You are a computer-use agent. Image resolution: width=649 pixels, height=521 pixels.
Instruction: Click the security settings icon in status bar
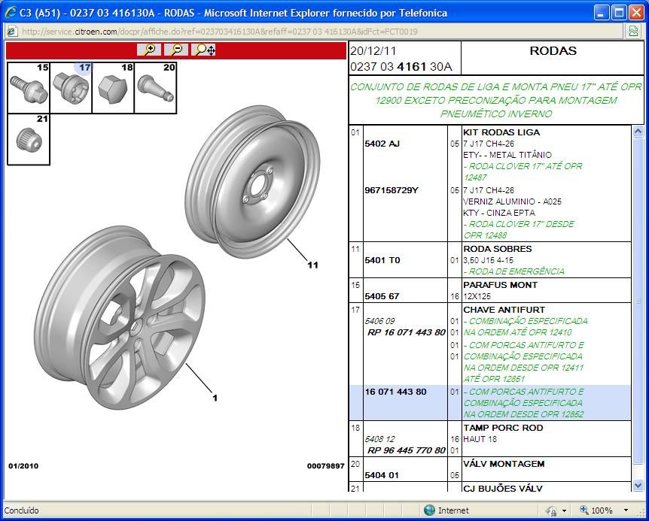point(551,510)
